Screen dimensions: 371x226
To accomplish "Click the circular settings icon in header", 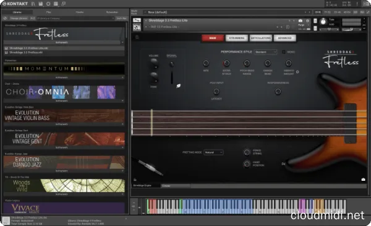I will [48, 4].
